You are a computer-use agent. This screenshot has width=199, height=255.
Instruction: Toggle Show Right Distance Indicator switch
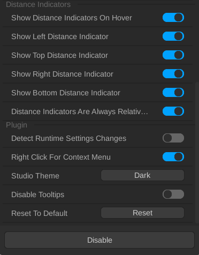(173, 74)
